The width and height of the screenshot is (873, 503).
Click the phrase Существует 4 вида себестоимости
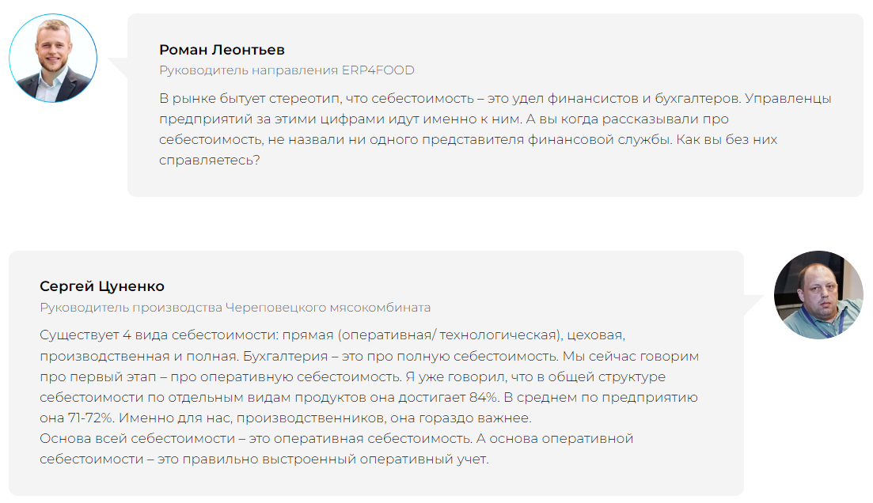158,335
